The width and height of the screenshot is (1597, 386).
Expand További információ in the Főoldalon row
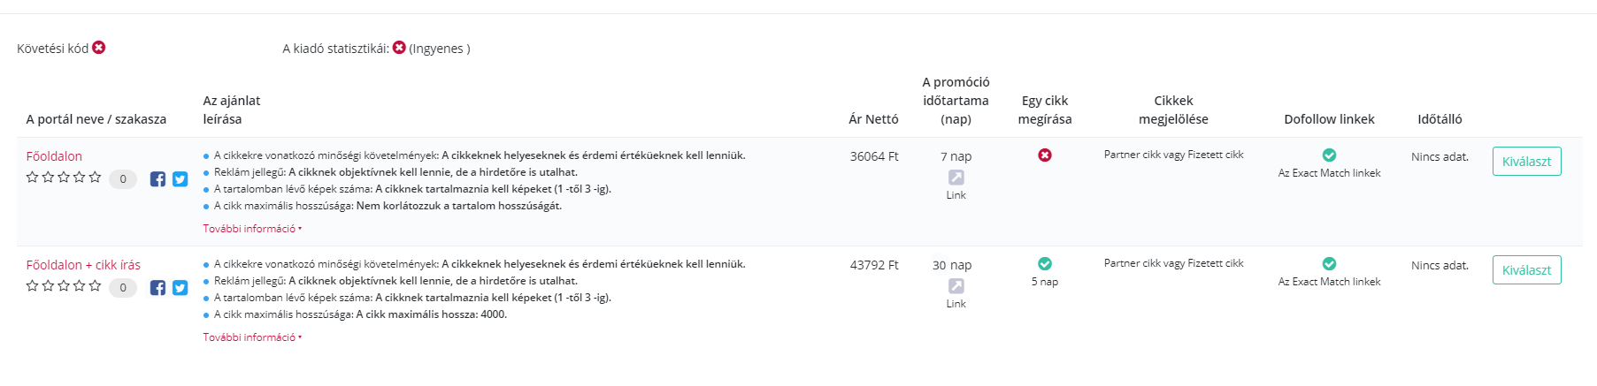pyautogui.click(x=252, y=229)
